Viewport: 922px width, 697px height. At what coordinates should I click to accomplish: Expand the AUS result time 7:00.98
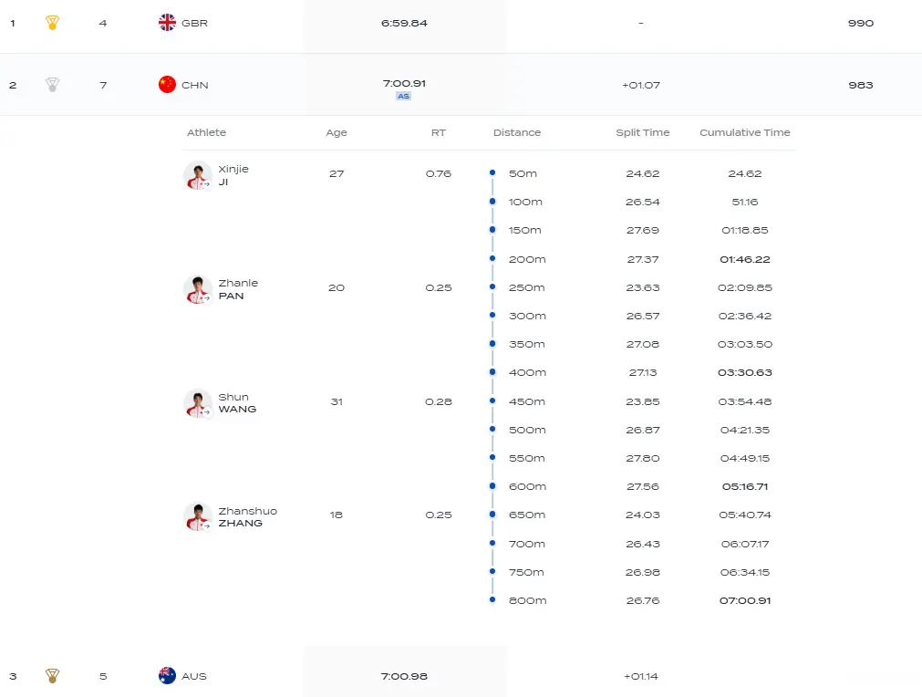coord(404,676)
